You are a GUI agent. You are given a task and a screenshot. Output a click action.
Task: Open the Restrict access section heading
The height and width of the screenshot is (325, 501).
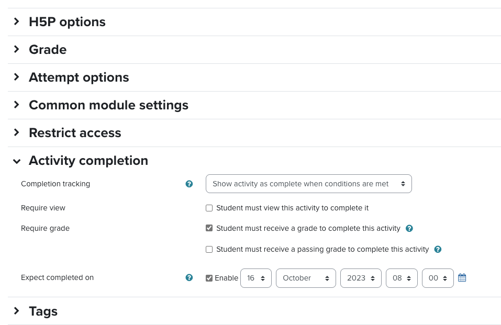pos(75,132)
